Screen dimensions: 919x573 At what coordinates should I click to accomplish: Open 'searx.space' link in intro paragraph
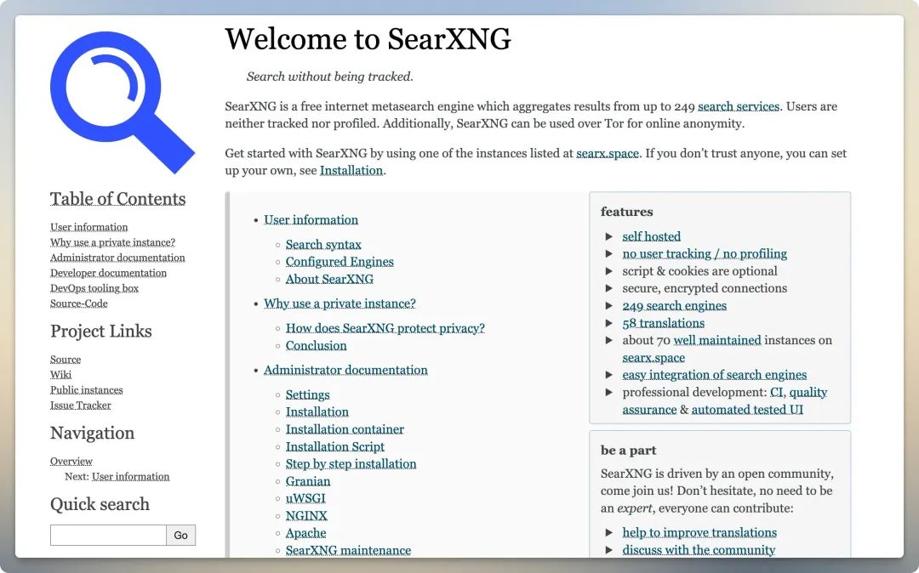click(x=608, y=153)
